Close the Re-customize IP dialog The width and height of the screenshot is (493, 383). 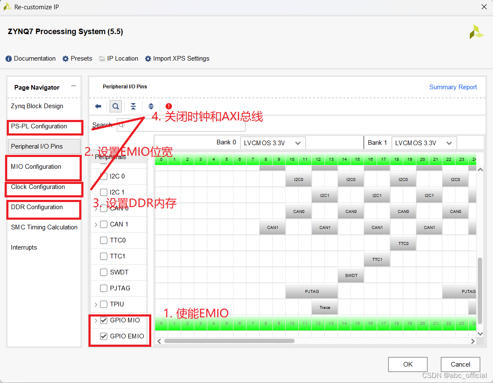click(484, 7)
